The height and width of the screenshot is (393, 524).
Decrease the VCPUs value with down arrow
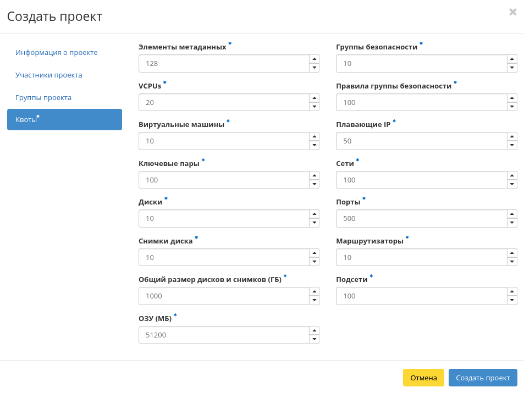[x=314, y=107]
